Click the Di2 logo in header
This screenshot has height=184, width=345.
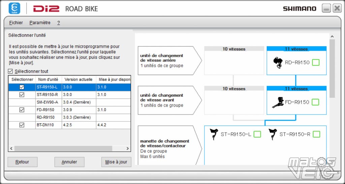(x=46, y=9)
